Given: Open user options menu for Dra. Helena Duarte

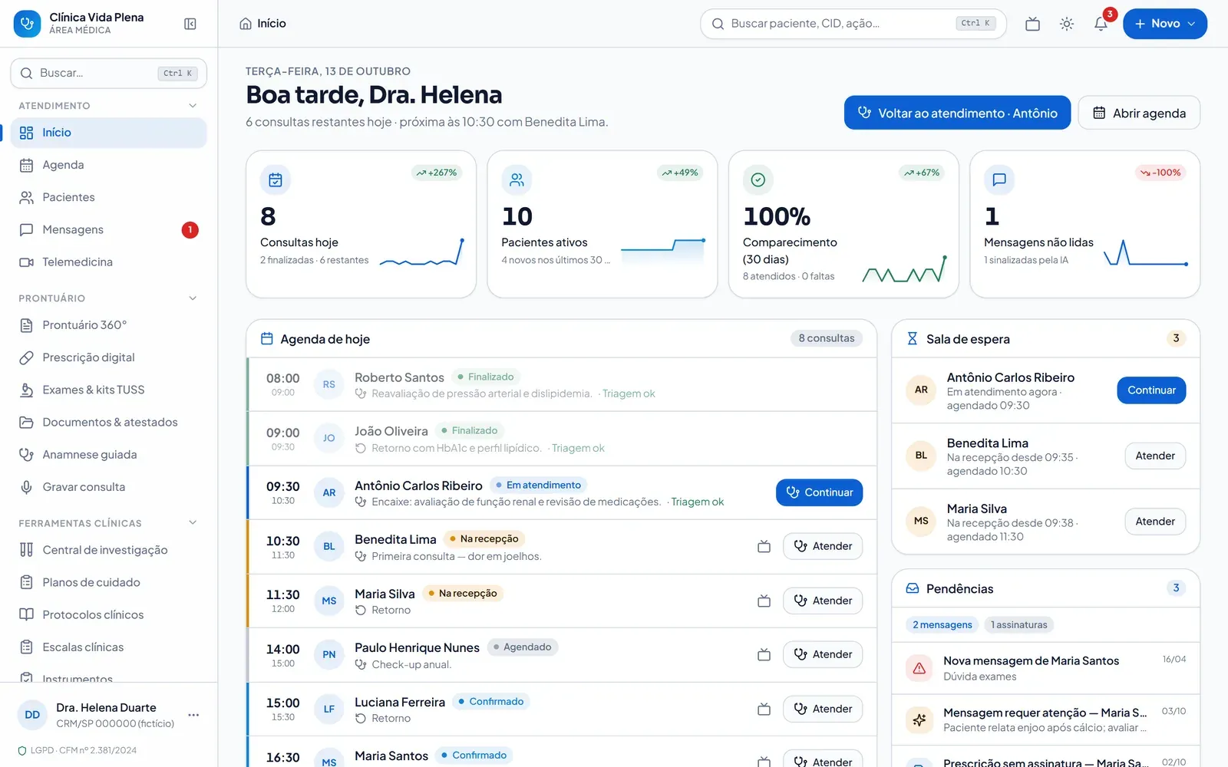Looking at the screenshot, I should coord(193,715).
